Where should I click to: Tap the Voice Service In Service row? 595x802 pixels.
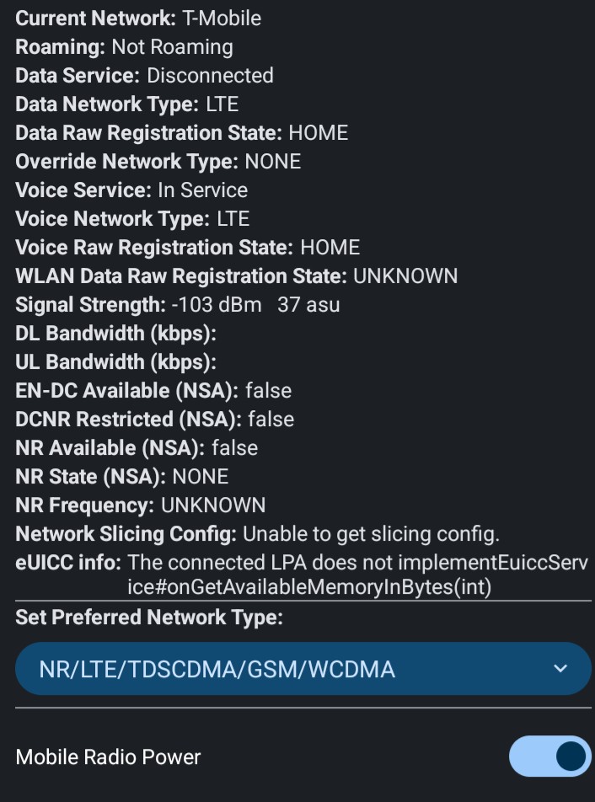[x=131, y=190]
